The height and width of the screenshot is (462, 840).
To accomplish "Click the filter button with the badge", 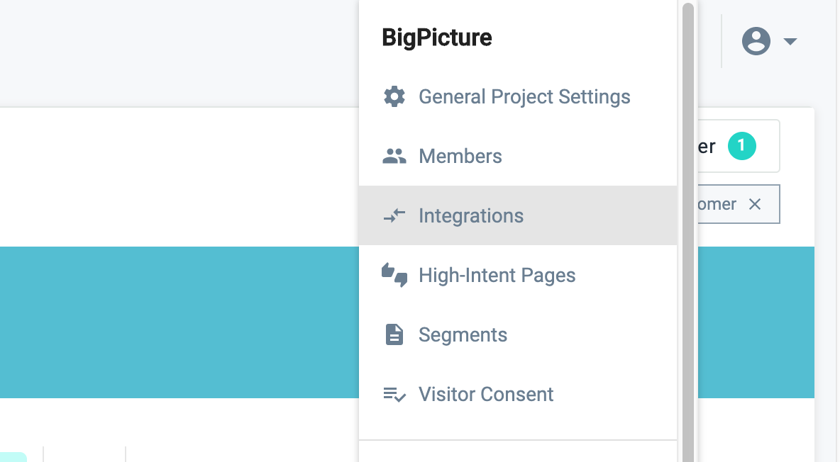I will [x=738, y=146].
